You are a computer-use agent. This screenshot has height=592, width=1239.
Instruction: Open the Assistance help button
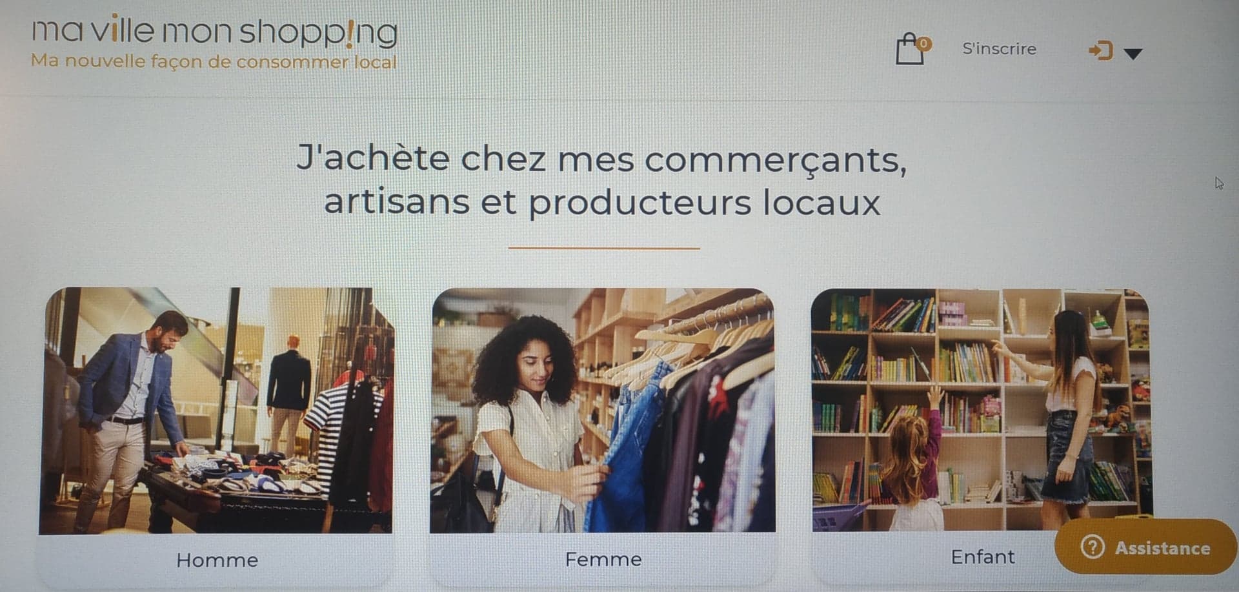pos(1145,547)
